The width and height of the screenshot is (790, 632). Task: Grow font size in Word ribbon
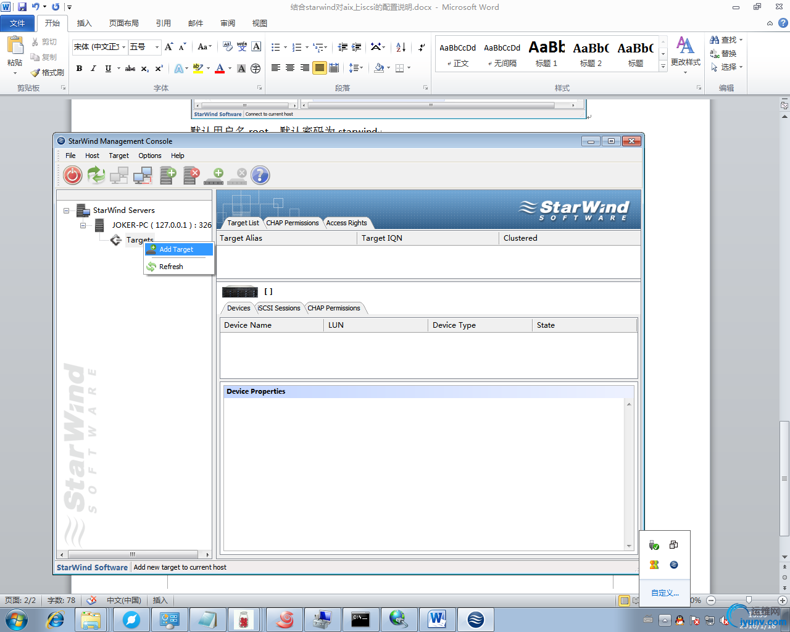click(169, 47)
